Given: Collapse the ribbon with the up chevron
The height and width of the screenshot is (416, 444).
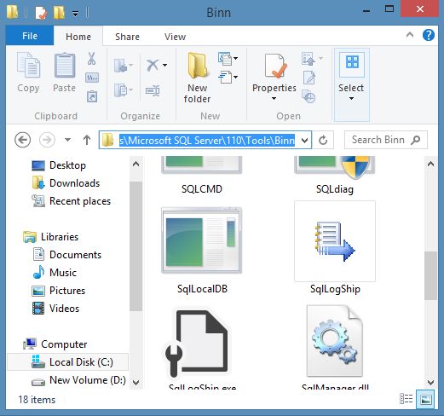Looking at the screenshot, I should point(410,35).
